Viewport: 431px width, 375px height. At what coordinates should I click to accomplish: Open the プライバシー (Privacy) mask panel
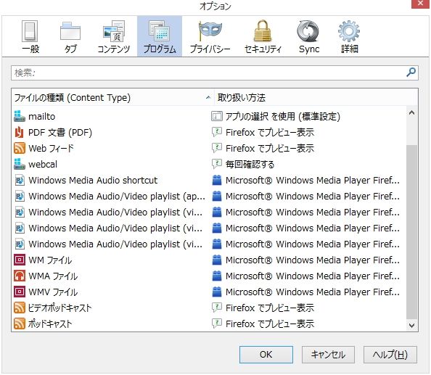coord(210,37)
